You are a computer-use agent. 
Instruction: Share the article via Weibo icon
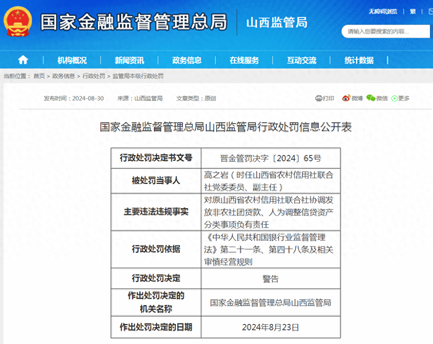pos(346,98)
